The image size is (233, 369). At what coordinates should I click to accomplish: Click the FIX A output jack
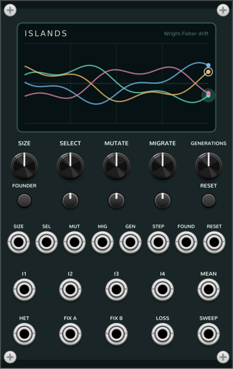pyautogui.click(x=70, y=334)
